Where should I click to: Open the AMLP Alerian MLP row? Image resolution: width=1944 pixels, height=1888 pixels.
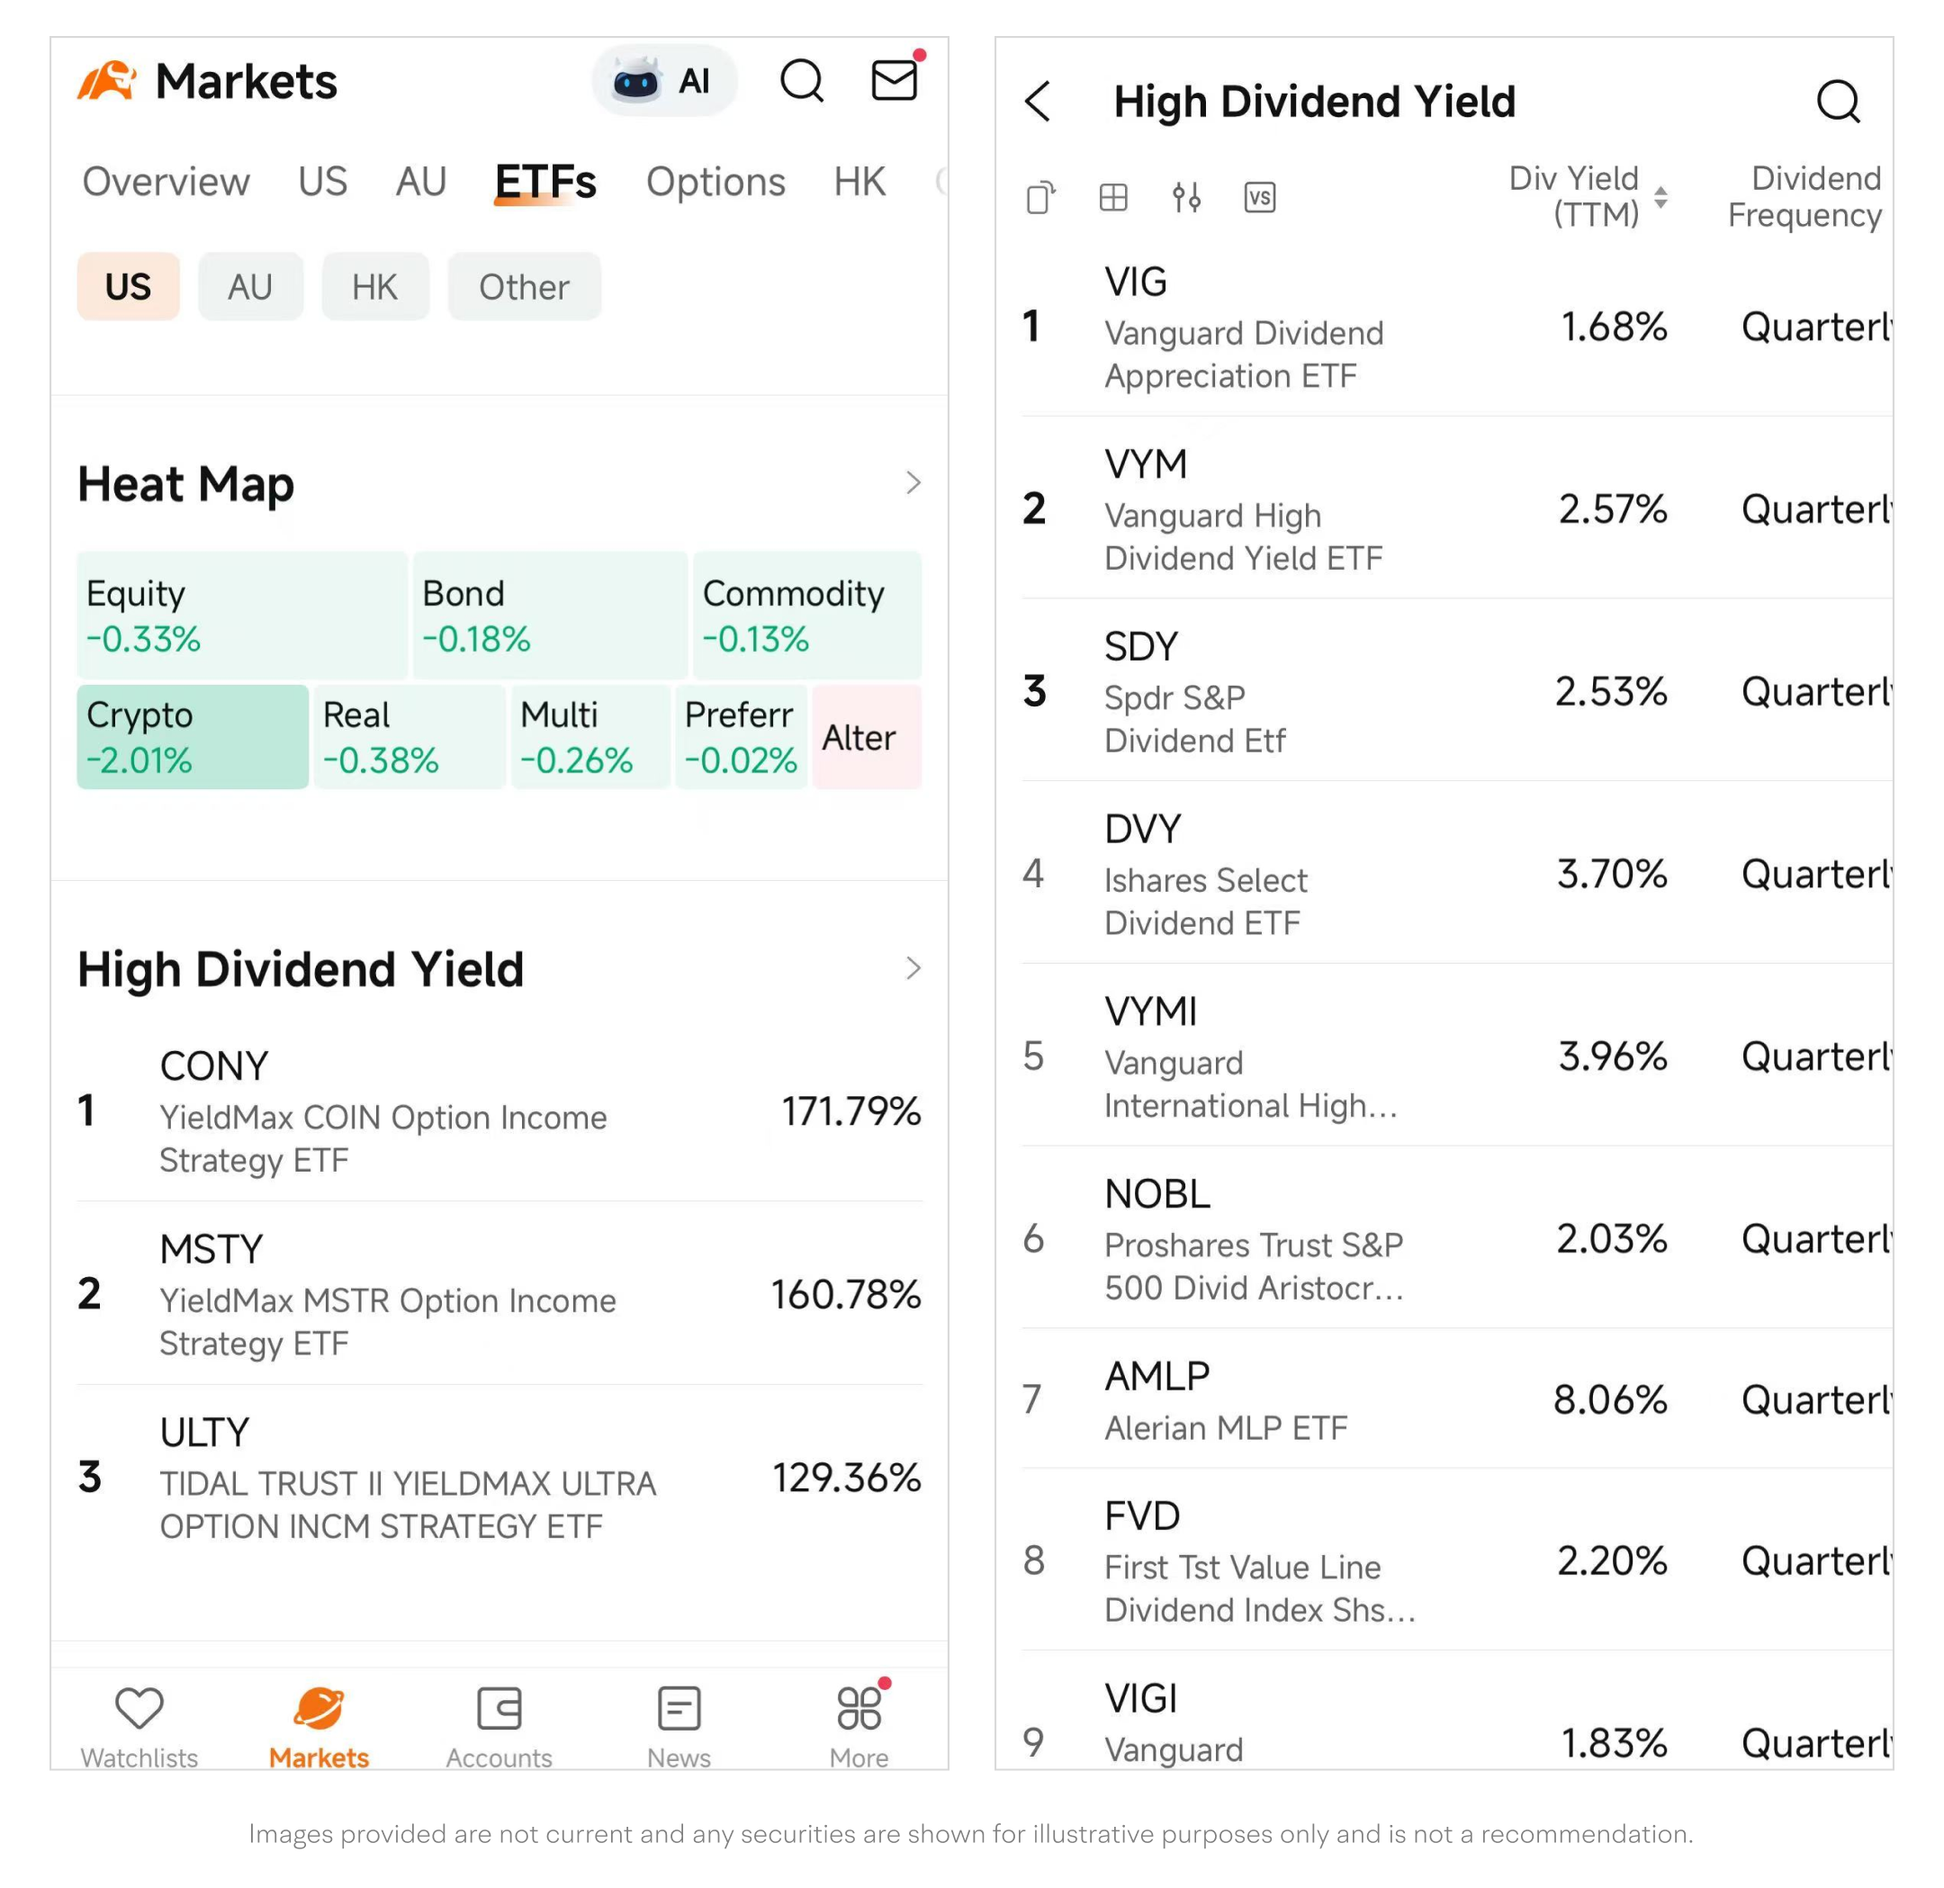[x=1457, y=1400]
